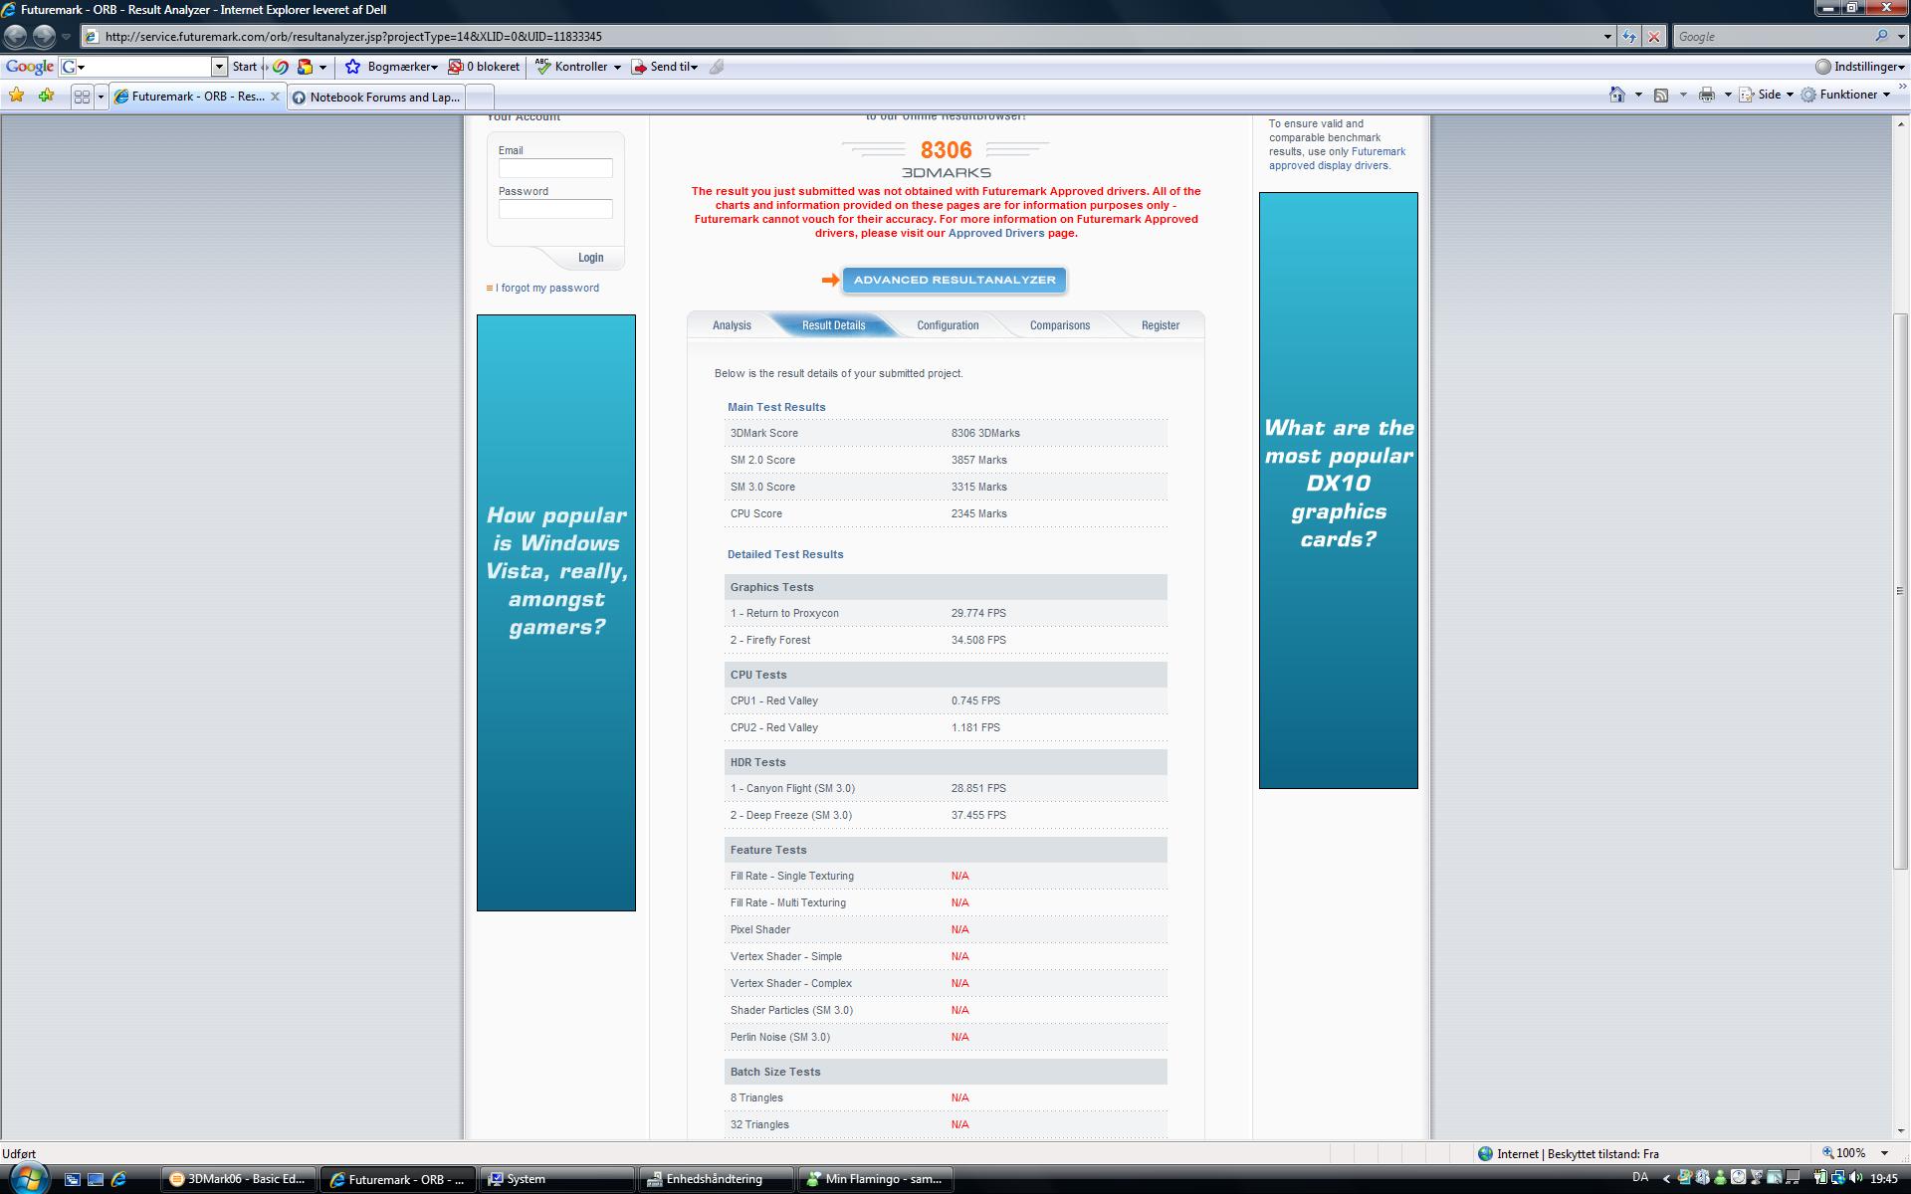The width and height of the screenshot is (1911, 1194).
Task: Open Enhedshåndtering taskbar button
Action: click(x=716, y=1179)
